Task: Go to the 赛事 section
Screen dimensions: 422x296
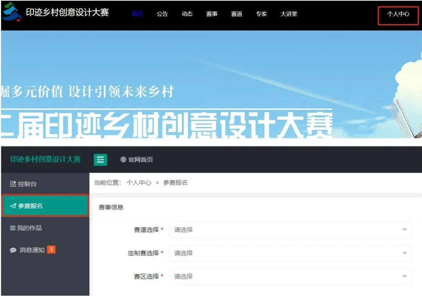Action: (212, 14)
